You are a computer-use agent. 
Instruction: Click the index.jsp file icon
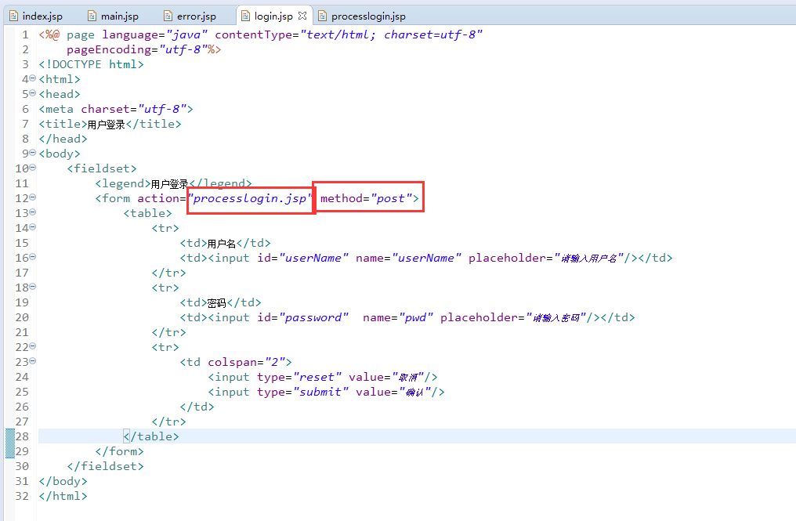coord(13,16)
